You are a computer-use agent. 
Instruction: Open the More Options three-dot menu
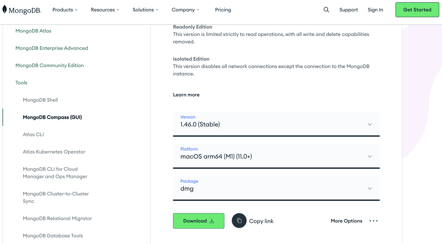(x=374, y=221)
